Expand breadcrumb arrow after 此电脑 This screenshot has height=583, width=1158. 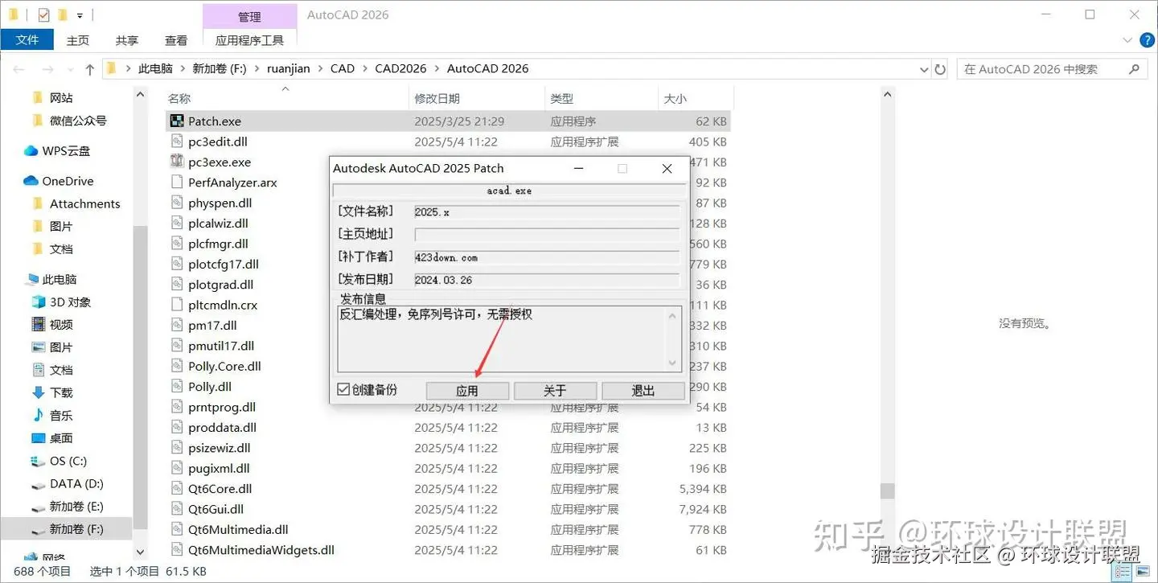coord(183,69)
